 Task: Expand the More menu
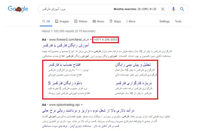point(131,21)
